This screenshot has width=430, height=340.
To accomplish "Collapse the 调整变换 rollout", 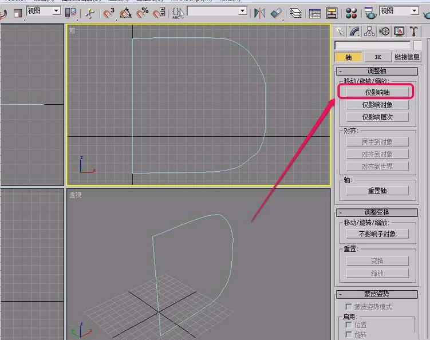I will coord(377,212).
